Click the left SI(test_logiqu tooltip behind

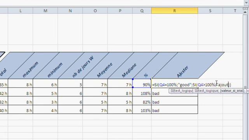point(181,91)
